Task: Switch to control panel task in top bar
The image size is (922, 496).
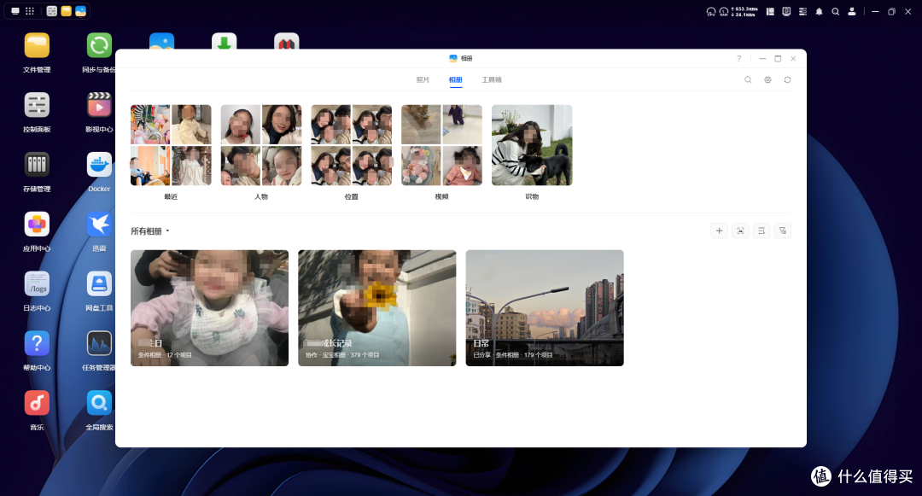Action: tap(52, 11)
